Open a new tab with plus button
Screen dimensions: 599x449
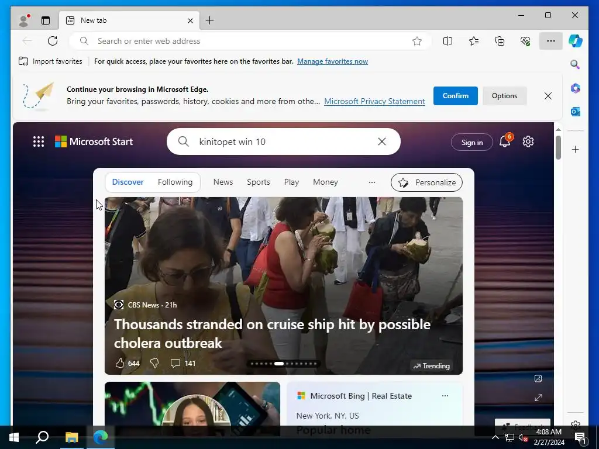pyautogui.click(x=210, y=20)
